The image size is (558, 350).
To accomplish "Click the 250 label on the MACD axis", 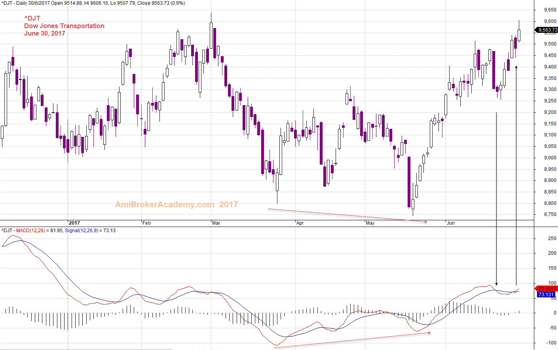I will (552, 238).
